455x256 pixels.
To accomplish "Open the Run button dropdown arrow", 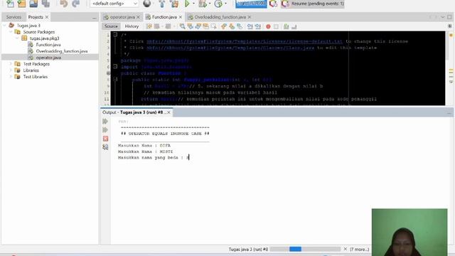I will [x=193, y=4].
